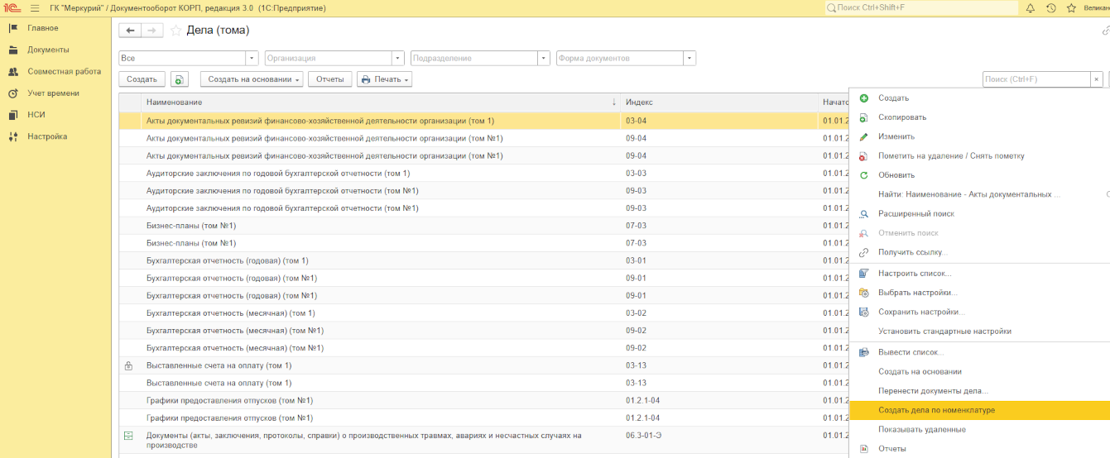Click the back navigation arrow
This screenshot has width=1110, height=458.
click(x=130, y=31)
